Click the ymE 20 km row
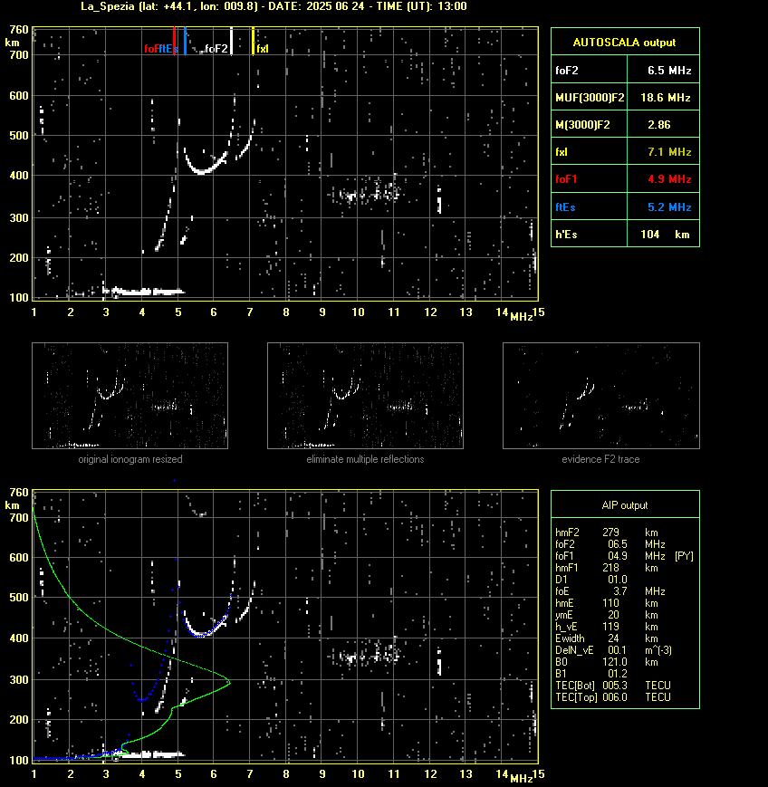Viewport: 768px width, 787px height. 607,615
